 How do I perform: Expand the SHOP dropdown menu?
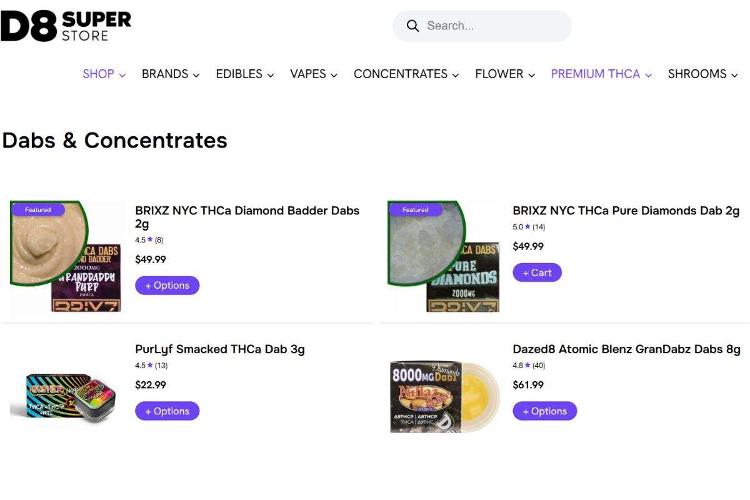click(122, 74)
